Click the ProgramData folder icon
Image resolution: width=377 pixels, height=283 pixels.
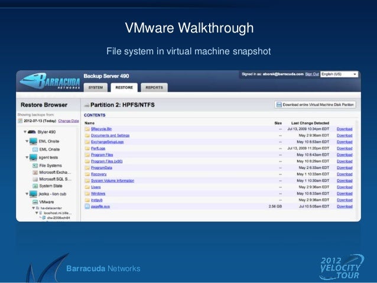87,168
